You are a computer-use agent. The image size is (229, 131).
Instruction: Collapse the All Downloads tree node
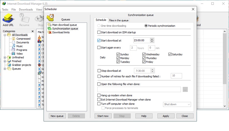tap(5, 35)
